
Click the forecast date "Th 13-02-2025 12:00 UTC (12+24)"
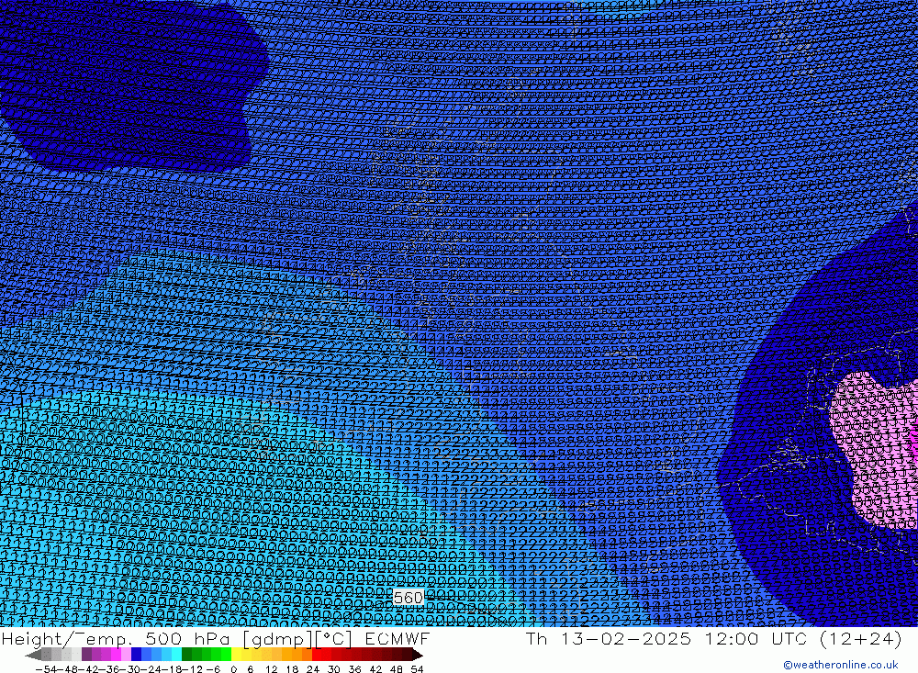click(x=713, y=638)
